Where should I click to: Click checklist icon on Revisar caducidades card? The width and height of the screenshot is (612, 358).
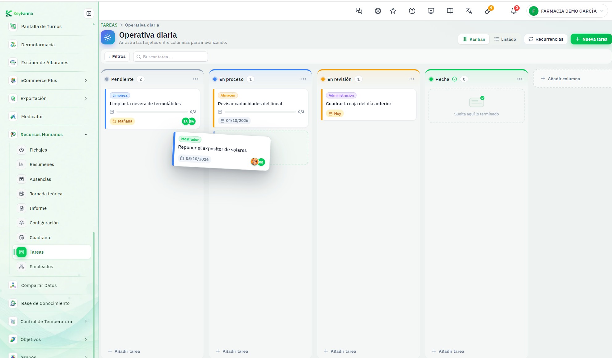click(x=220, y=112)
